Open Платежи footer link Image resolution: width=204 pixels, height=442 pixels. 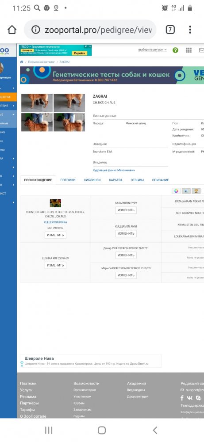click(x=28, y=383)
